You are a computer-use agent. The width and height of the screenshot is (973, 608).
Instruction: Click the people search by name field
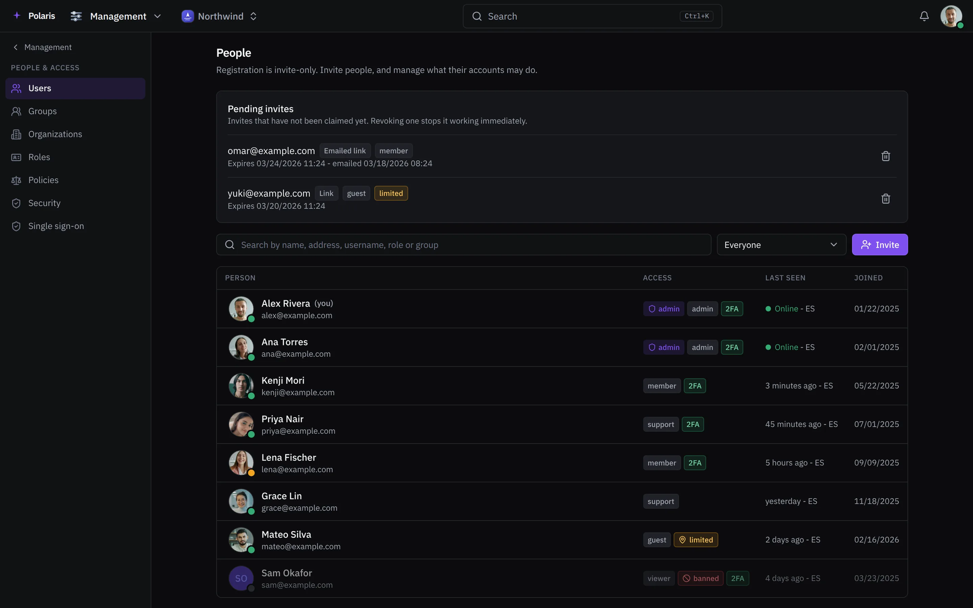(464, 245)
